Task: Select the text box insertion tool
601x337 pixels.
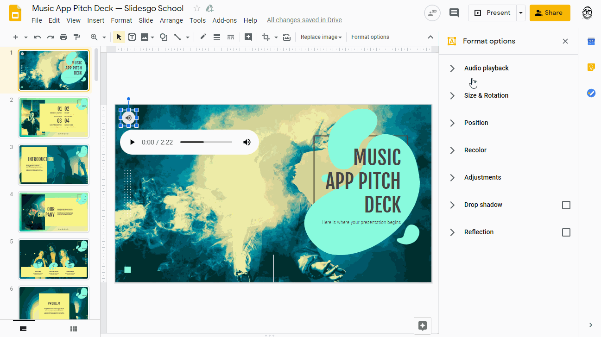Action: pos(132,37)
